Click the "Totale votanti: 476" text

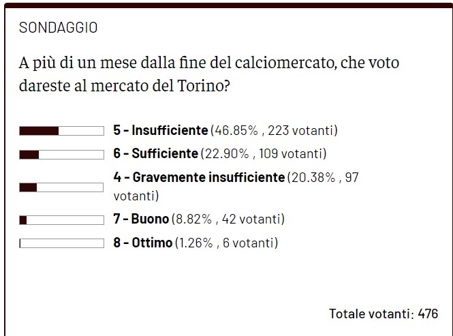click(383, 314)
